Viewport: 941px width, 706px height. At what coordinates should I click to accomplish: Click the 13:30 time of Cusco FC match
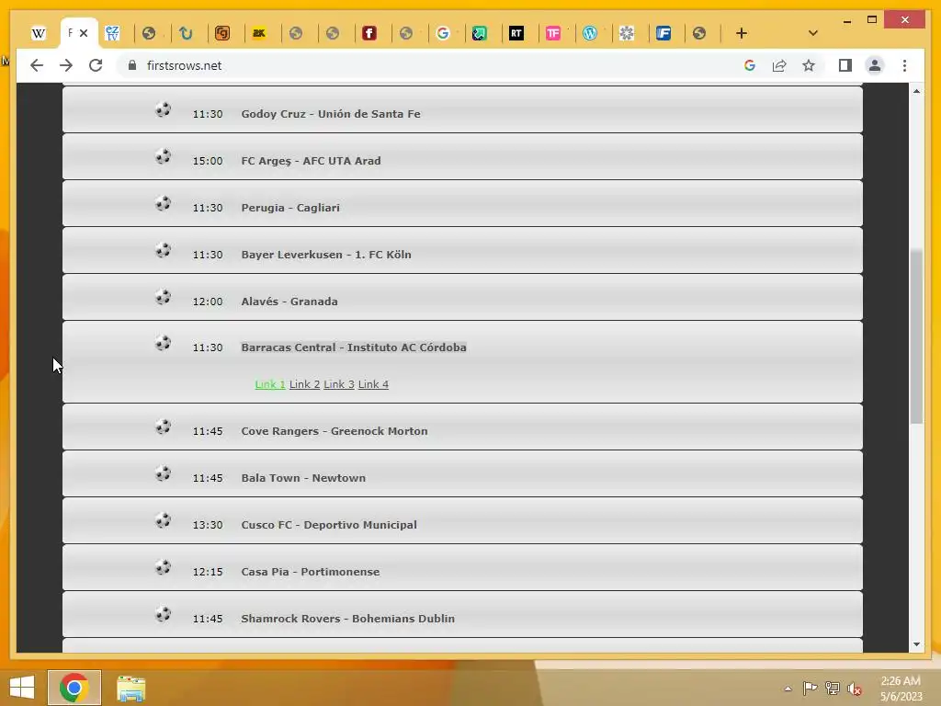point(208,525)
